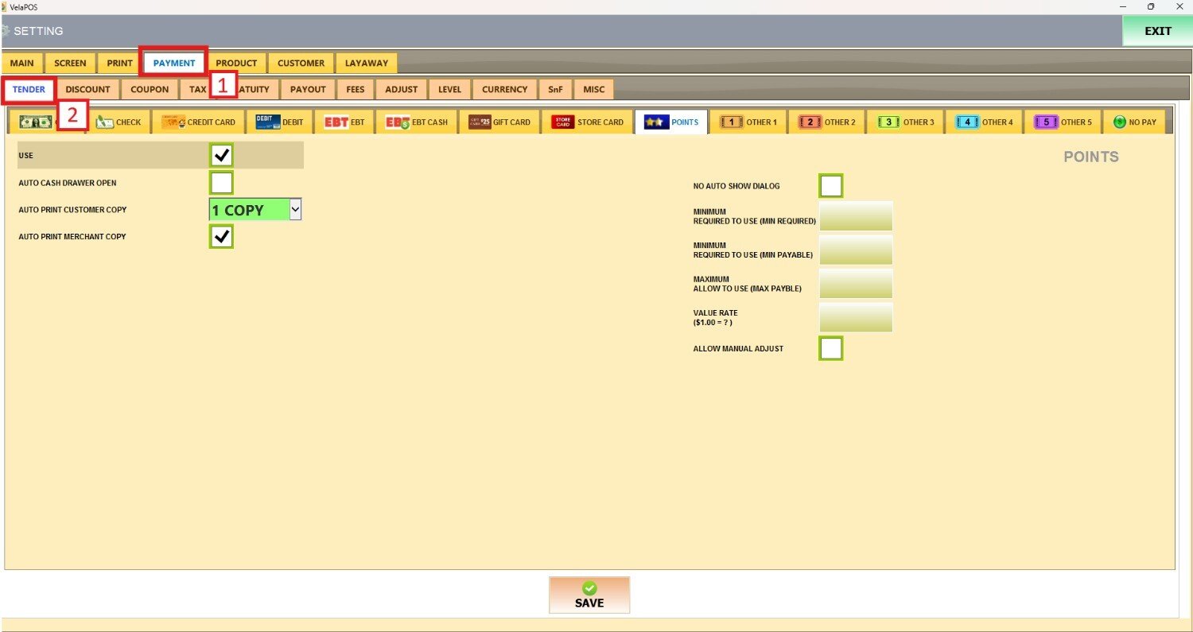Uncheck the USE checkbox
The image size is (1193, 632).
click(x=222, y=155)
